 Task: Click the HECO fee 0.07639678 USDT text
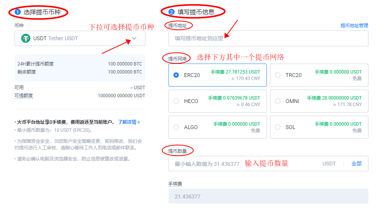point(234,98)
